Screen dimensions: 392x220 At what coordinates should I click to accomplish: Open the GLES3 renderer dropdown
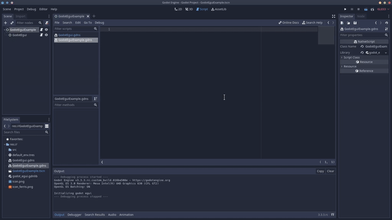click(x=383, y=9)
